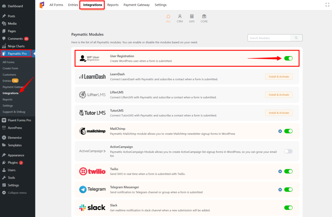Turn off the Slack module toggle
This screenshot has width=332, height=217.
pos(288,208)
